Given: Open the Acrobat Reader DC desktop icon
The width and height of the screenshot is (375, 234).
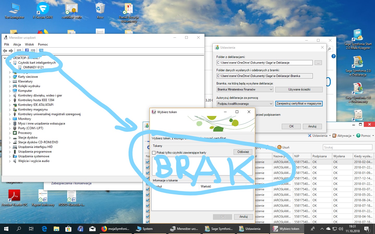Looking at the screenshot, I should click(14, 198).
